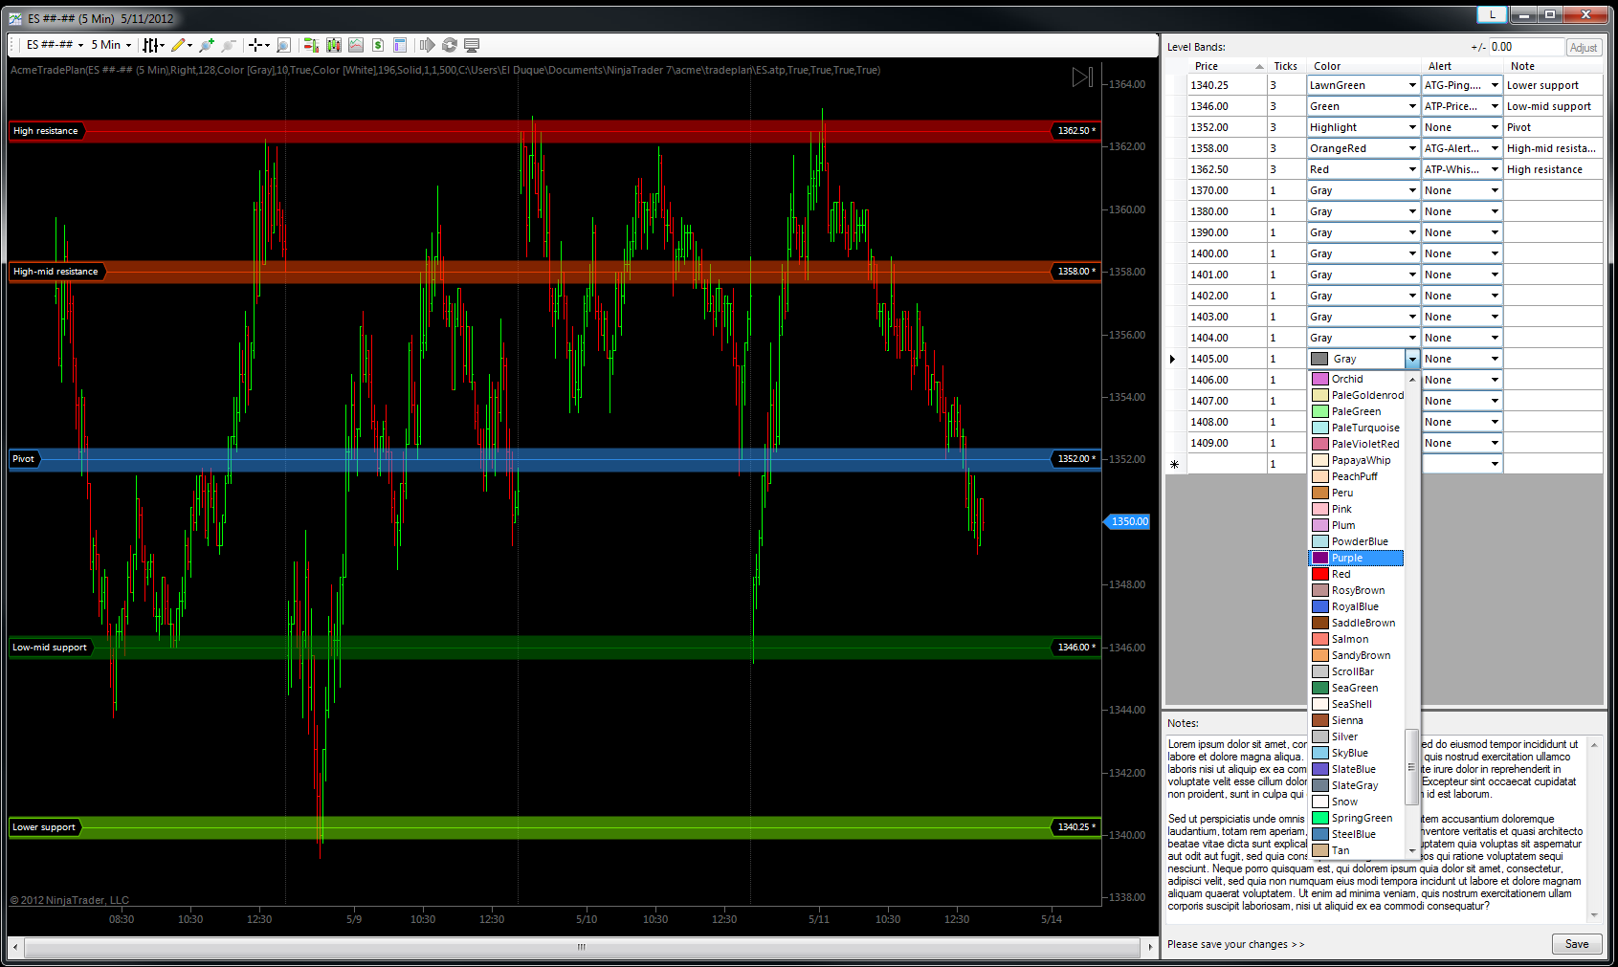Click the Alert column header

coord(1462,66)
